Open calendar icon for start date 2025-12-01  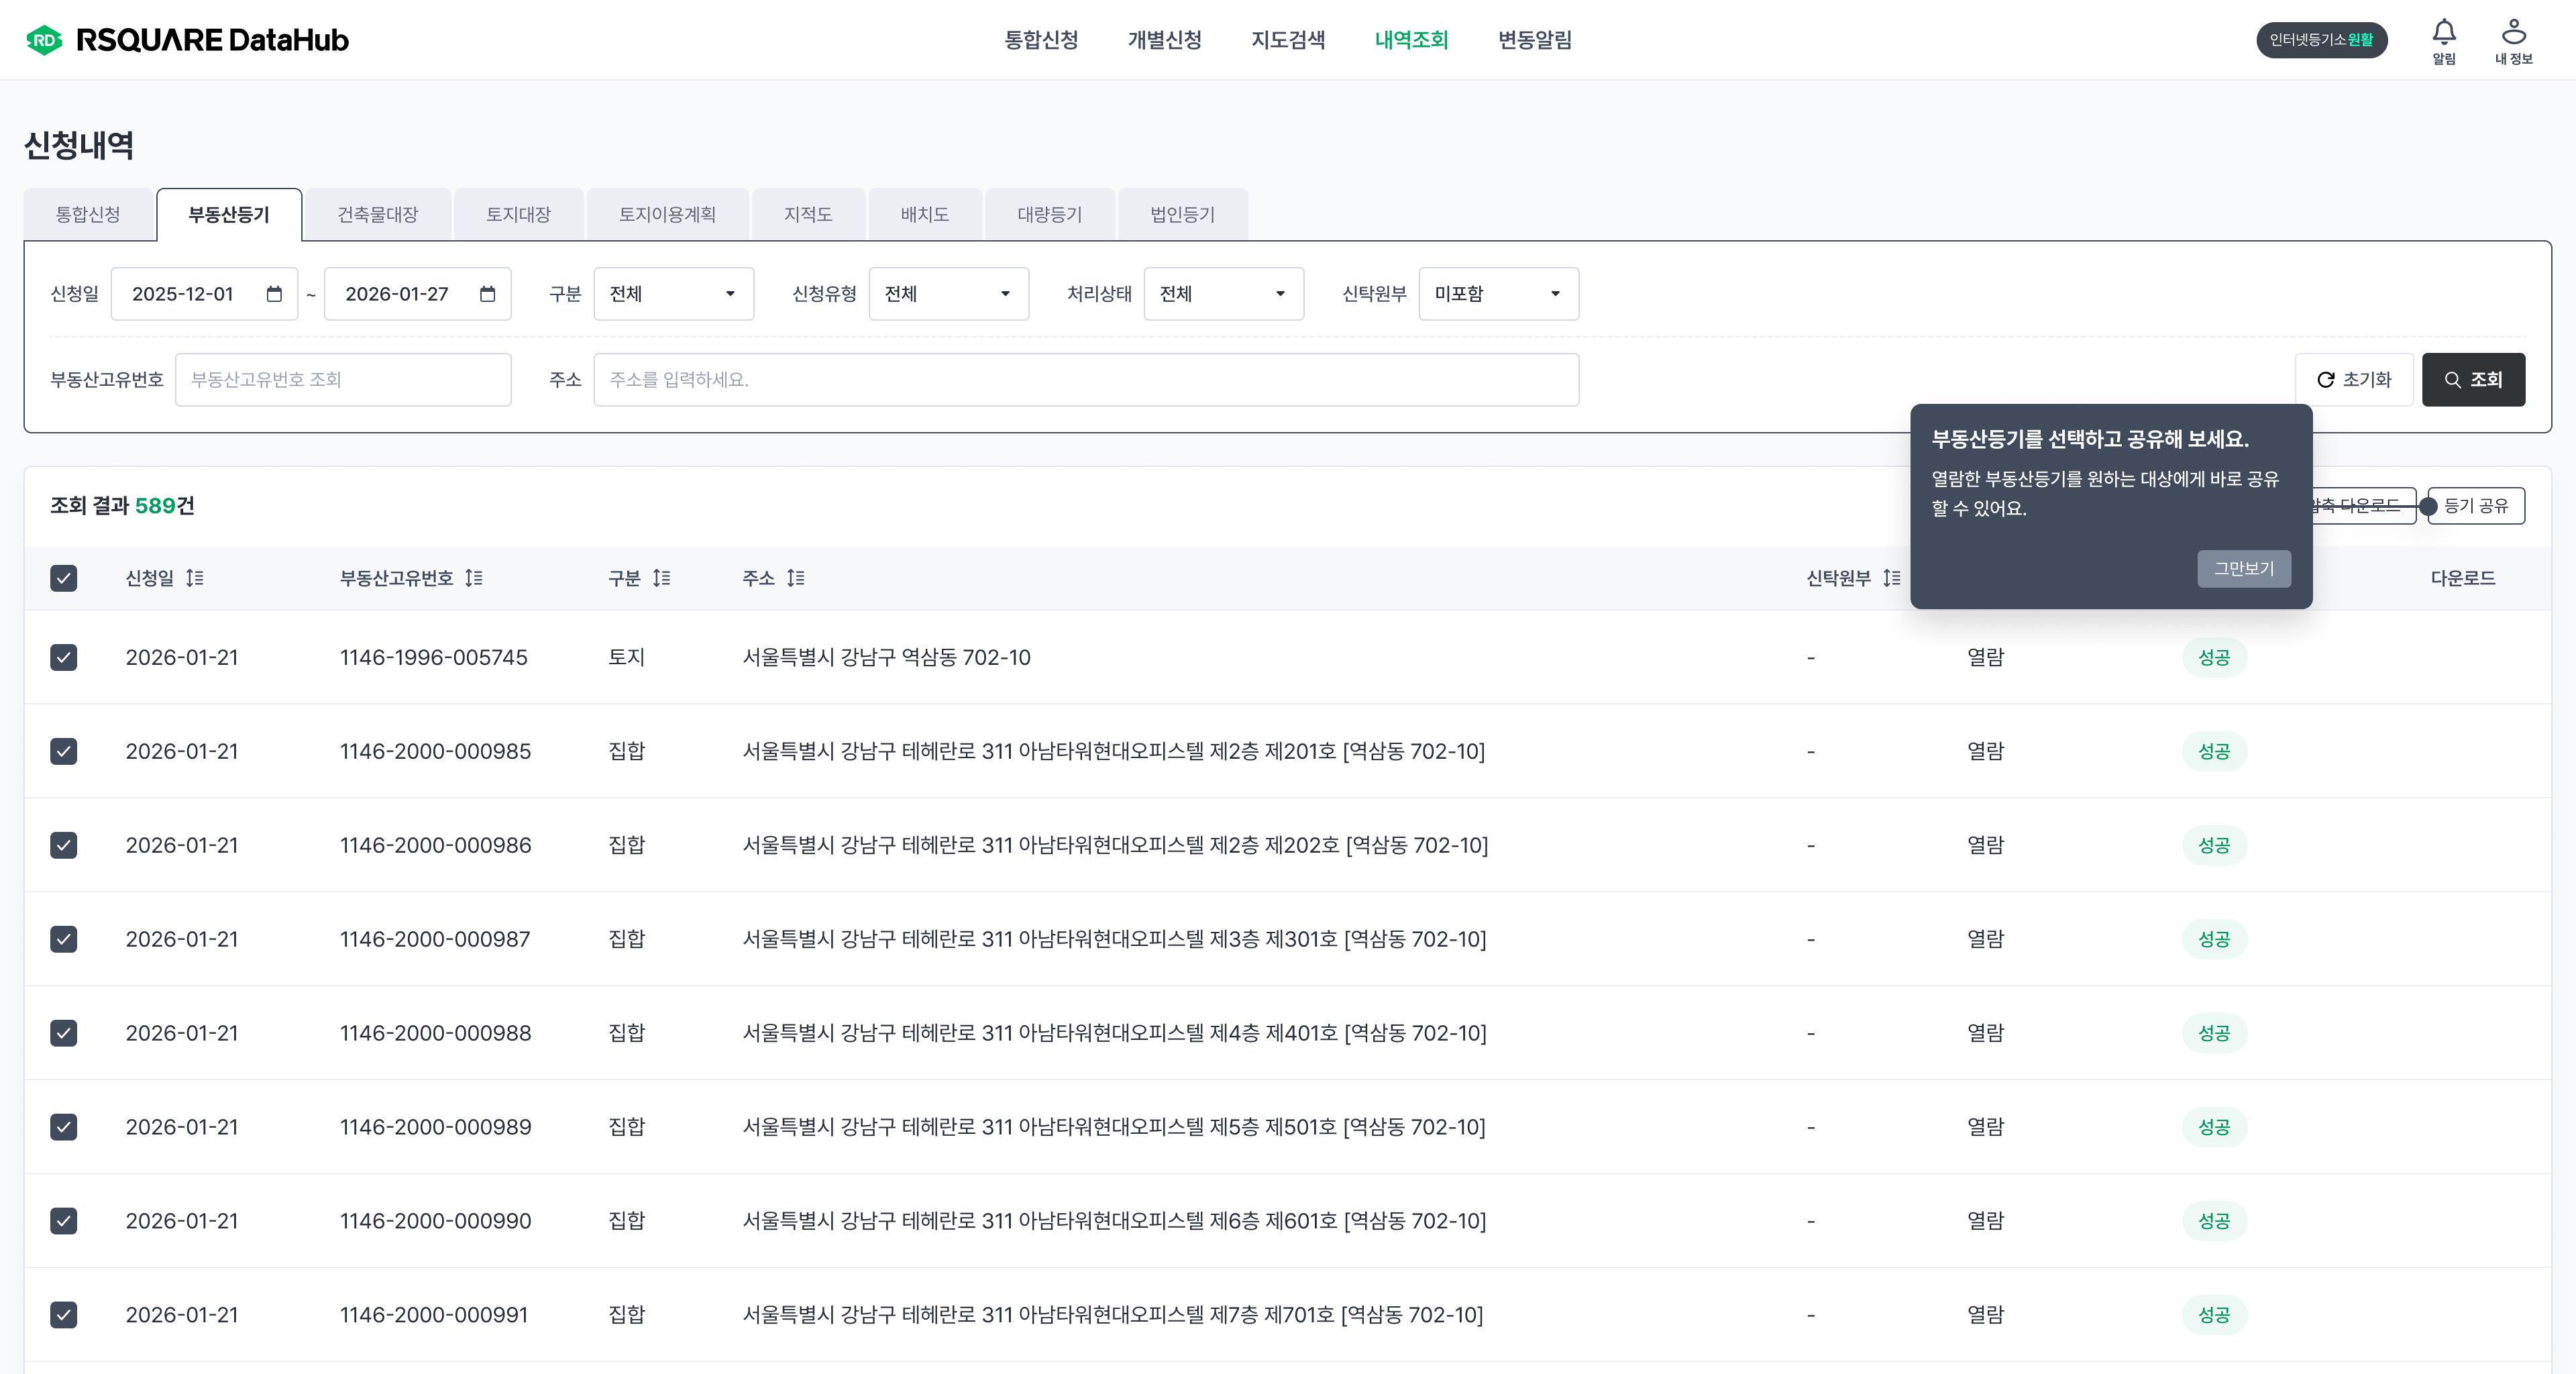pyautogui.click(x=274, y=294)
